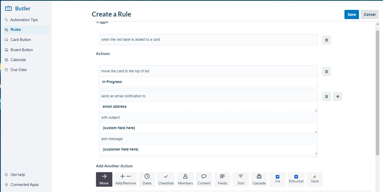Click the In Progress list field

[208, 82]
